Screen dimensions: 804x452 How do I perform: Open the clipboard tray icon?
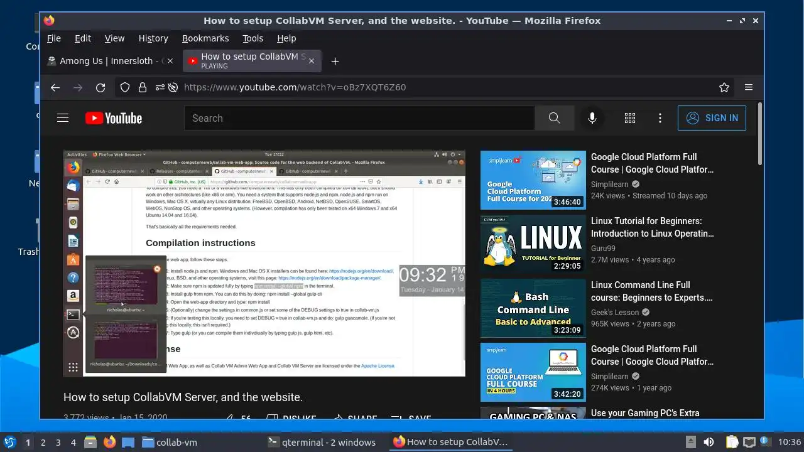coord(732,442)
